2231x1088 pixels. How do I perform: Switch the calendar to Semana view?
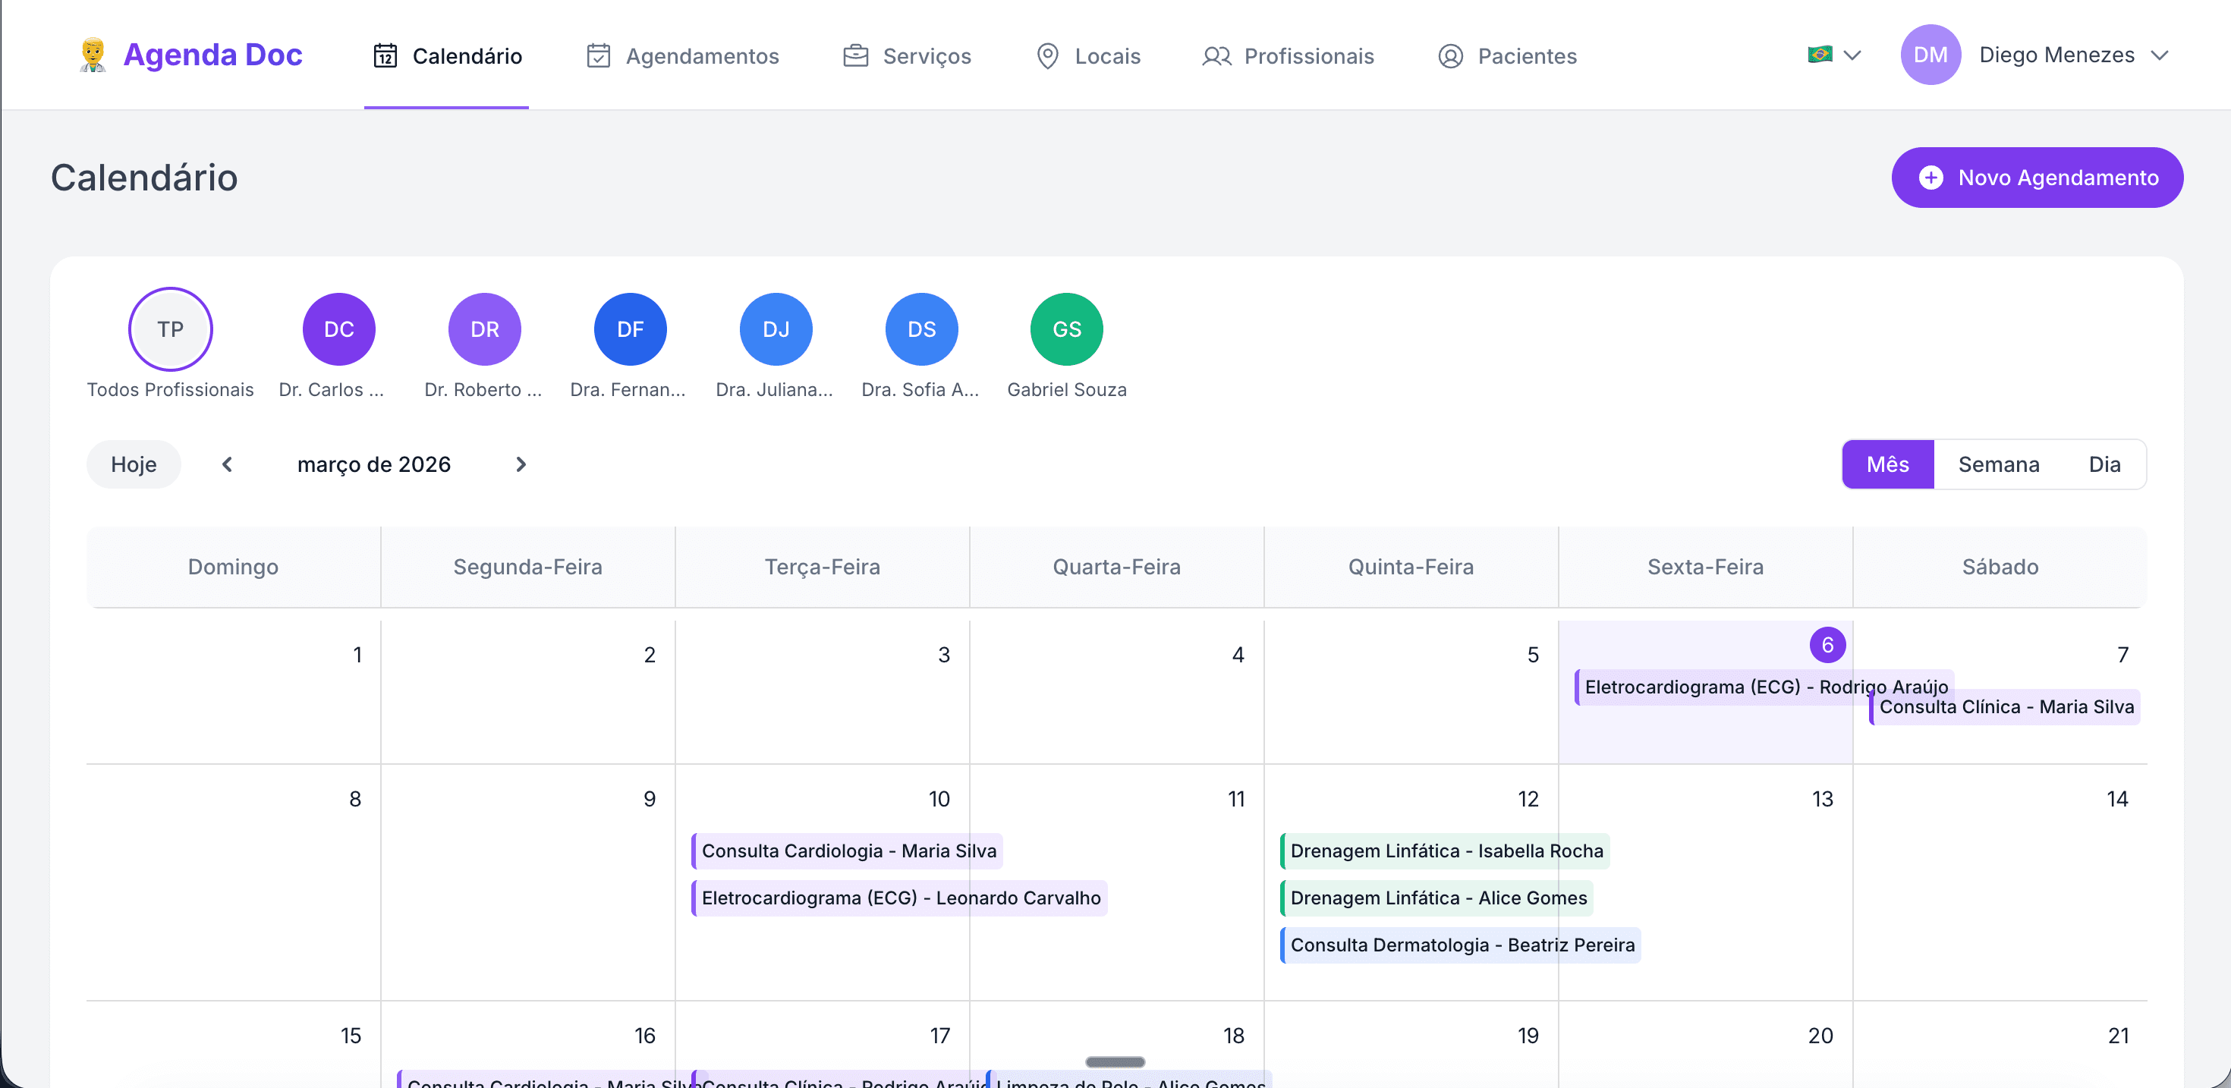[x=1998, y=464]
